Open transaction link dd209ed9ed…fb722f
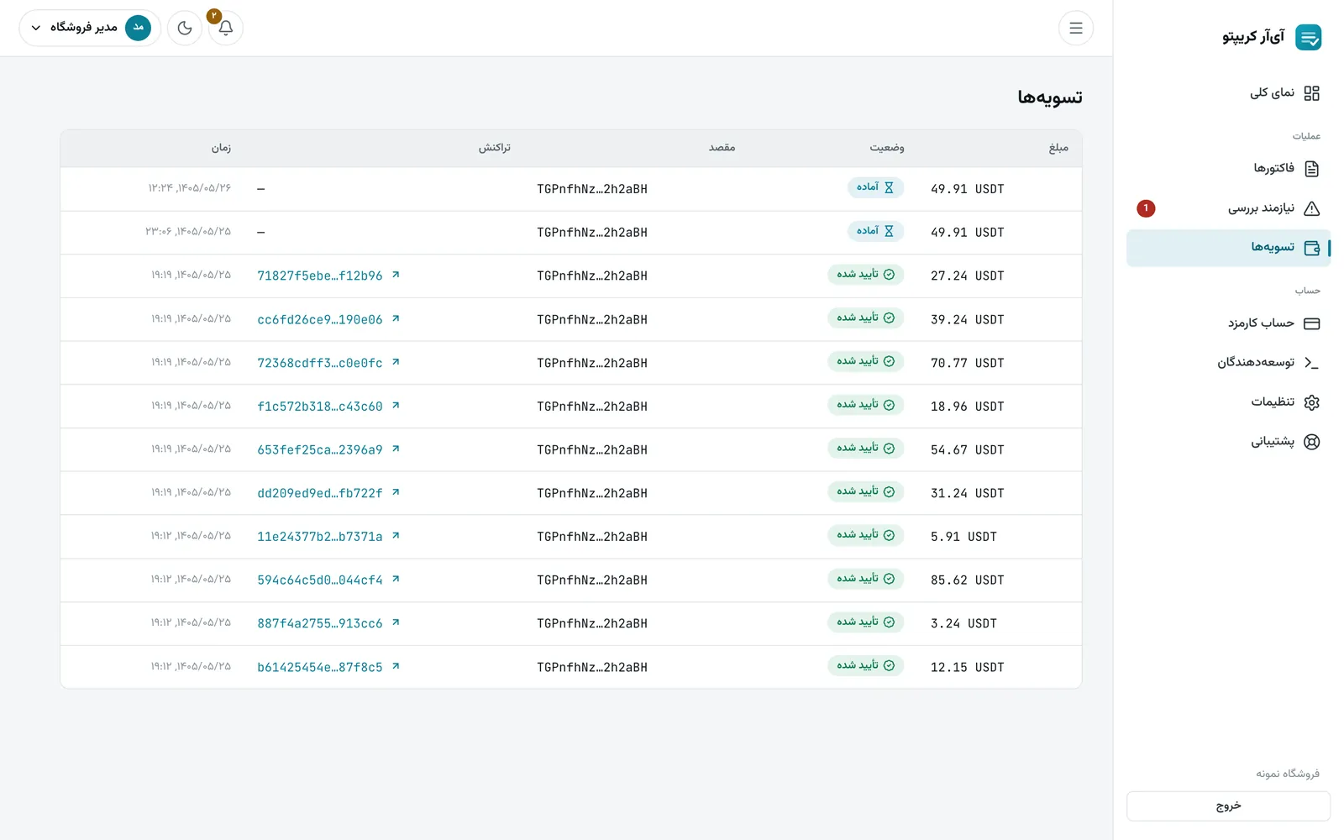1344x840 pixels. tap(328, 493)
